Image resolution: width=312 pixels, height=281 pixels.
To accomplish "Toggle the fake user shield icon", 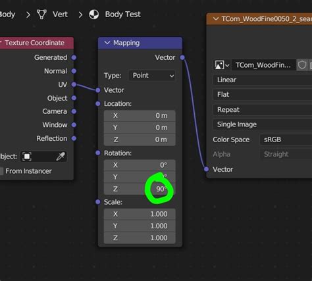I will coord(302,65).
